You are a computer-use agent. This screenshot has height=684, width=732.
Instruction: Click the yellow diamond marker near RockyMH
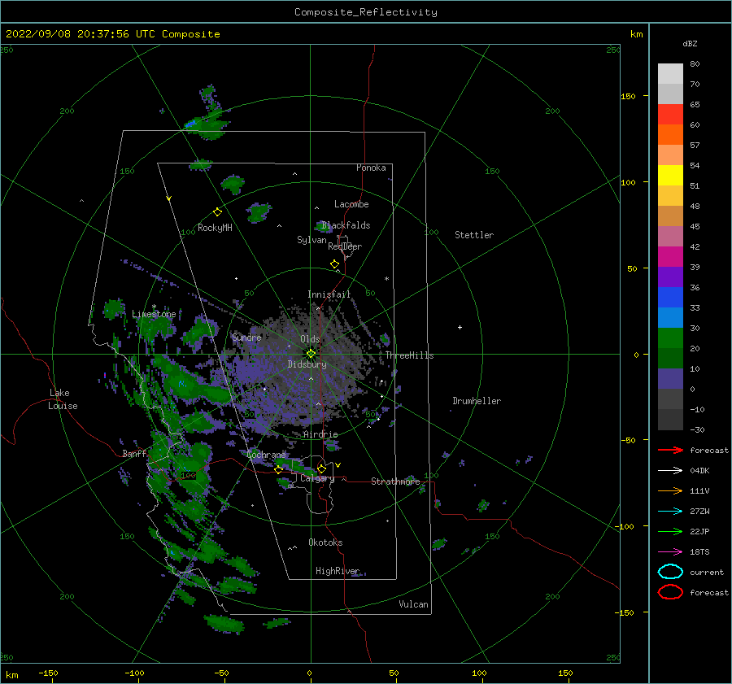pyautogui.click(x=217, y=212)
